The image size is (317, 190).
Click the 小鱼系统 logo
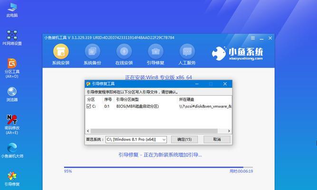[x=237, y=54]
